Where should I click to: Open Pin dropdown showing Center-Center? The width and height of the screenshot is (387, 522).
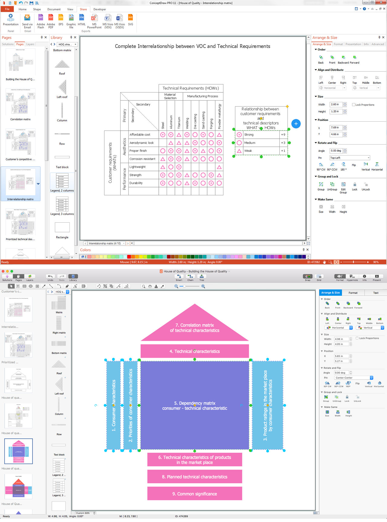click(x=354, y=377)
